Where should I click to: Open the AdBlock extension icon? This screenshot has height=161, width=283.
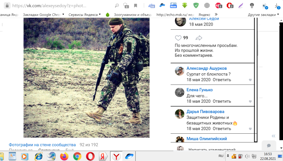(x=218, y=6)
